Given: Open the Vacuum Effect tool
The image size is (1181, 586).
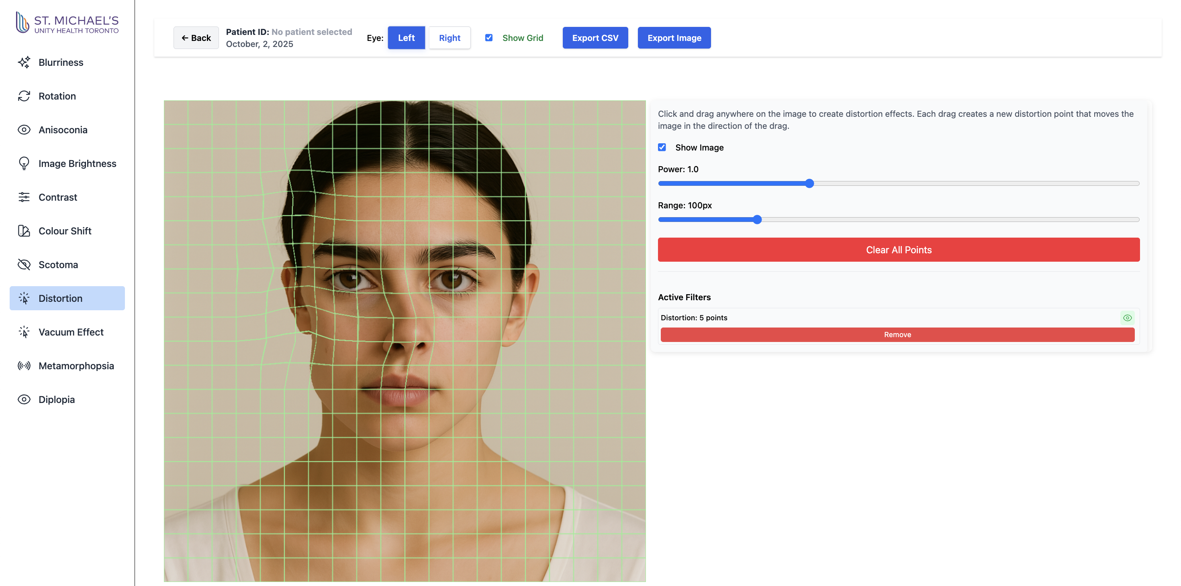Looking at the screenshot, I should 71,332.
